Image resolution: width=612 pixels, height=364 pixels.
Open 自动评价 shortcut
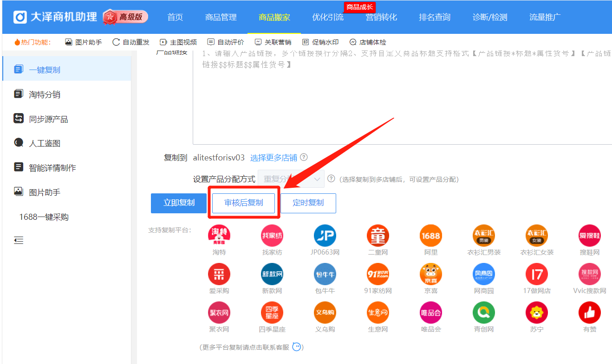226,42
